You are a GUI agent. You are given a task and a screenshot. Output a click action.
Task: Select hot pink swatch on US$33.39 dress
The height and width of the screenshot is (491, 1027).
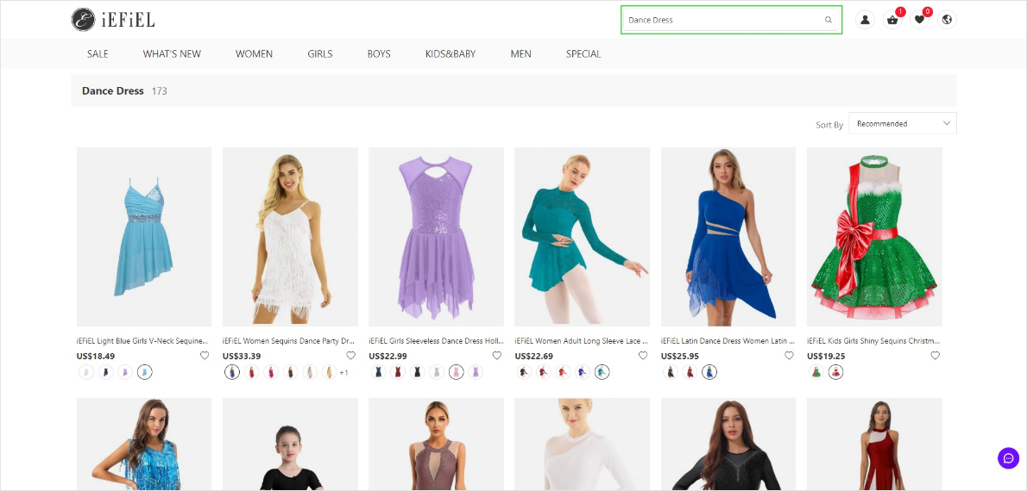[271, 372]
